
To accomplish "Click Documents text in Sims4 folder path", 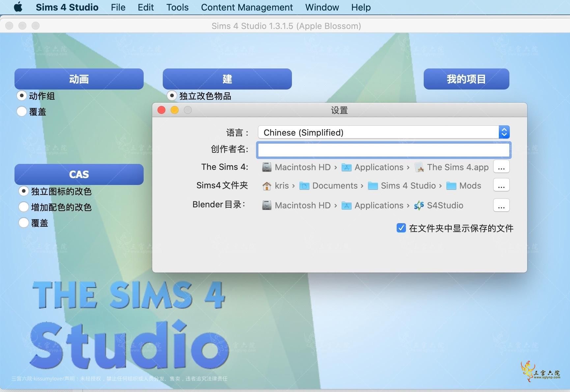I will point(335,186).
